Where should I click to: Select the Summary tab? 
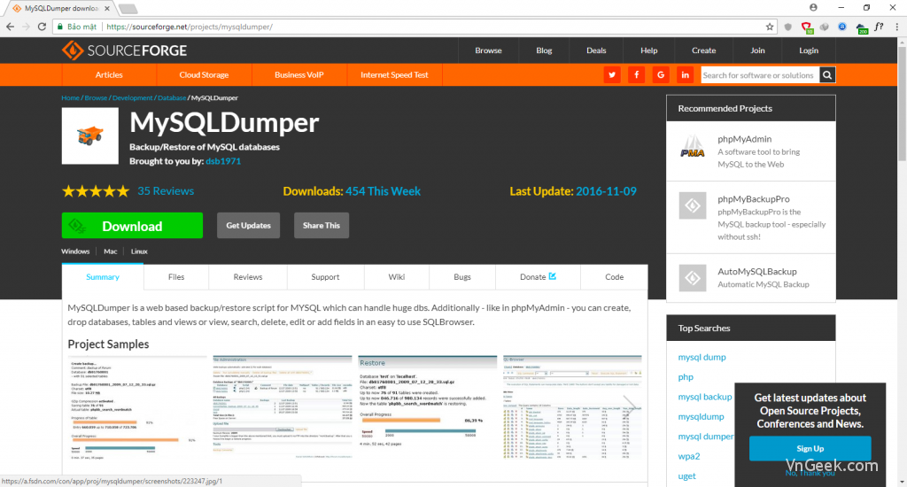[x=103, y=277]
